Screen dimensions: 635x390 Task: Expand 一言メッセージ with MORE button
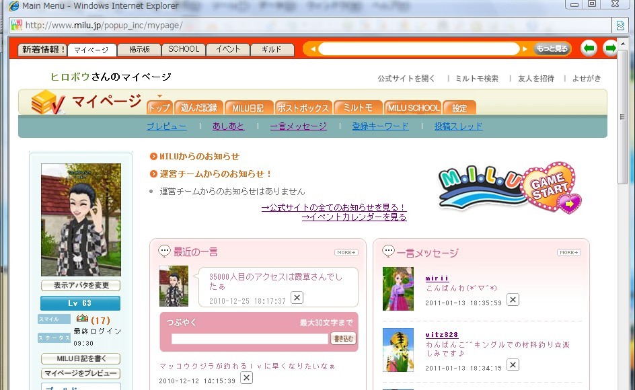pos(568,252)
